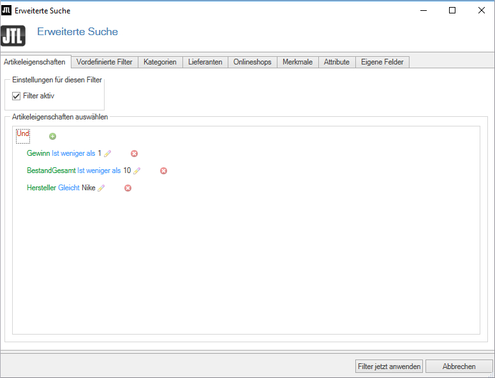This screenshot has height=378, width=495.
Task: Open the Eigene Felder tab
Action: click(382, 62)
